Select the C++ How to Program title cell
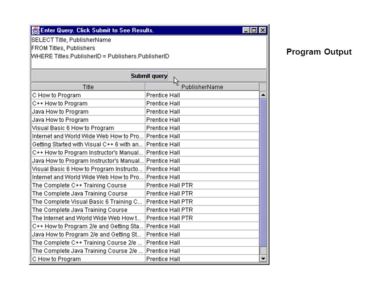The image size is (385, 289). click(88, 104)
